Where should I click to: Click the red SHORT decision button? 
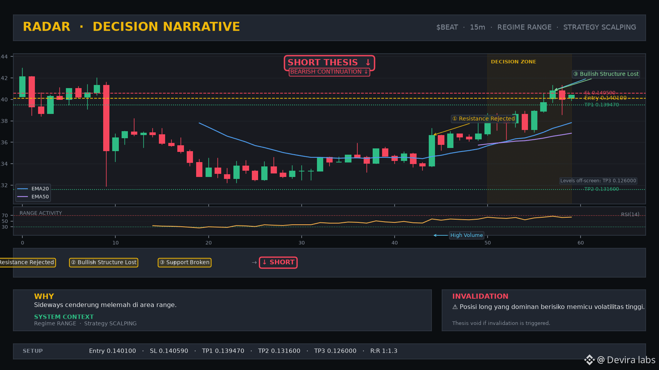(x=278, y=262)
